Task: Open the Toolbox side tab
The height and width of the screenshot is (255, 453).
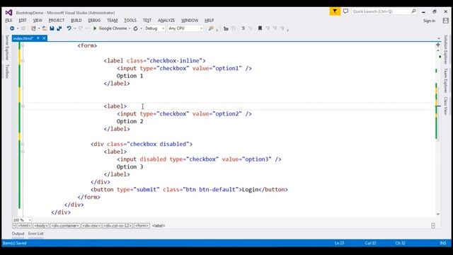Action: 7,72
